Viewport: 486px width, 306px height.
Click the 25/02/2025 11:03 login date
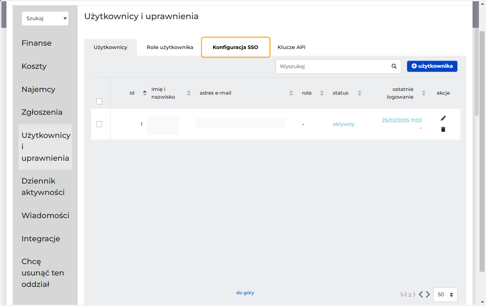click(402, 120)
